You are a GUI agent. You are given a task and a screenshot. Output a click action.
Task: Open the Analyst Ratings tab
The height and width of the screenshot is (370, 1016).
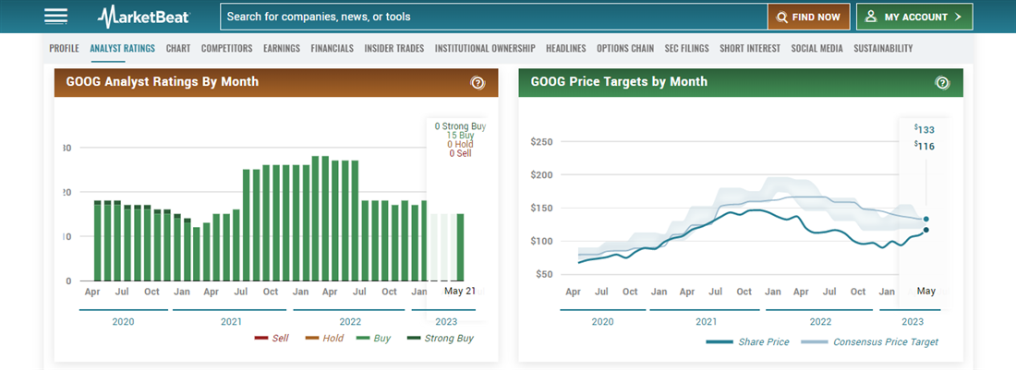123,48
